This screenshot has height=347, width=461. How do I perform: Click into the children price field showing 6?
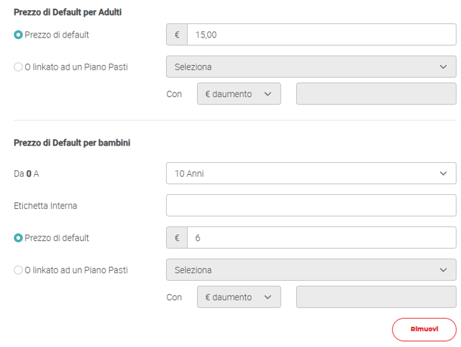pos(322,238)
